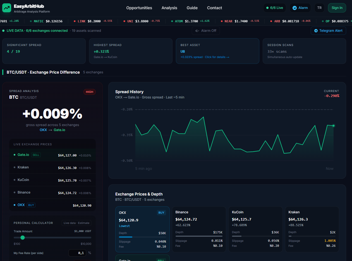This screenshot has height=261, width=352.
Task: Click the Kraken 1.005% slippage value
Action: 330,241
